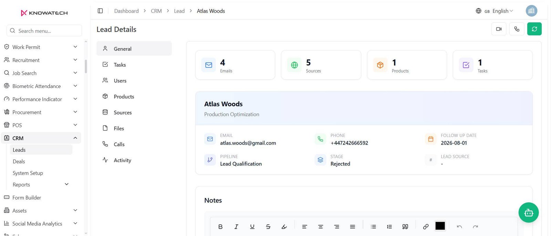The height and width of the screenshot is (236, 551).
Task: Click the globe language icon
Action: [x=478, y=11]
